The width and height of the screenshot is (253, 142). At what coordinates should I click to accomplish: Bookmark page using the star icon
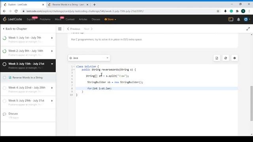(218, 11)
